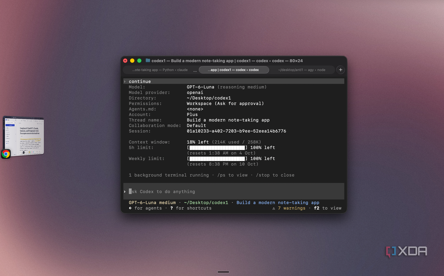Switch to the desktop/anti1 agy node tab
Screen dimensions: 444x276
click(x=302, y=70)
